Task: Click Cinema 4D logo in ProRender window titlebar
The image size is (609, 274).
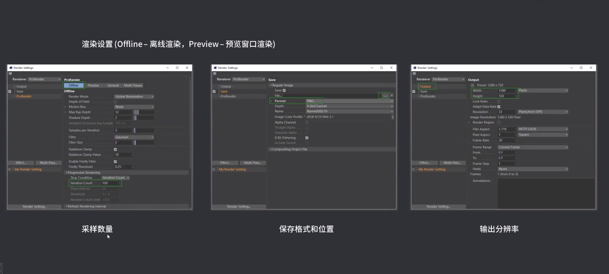Action: (11, 68)
